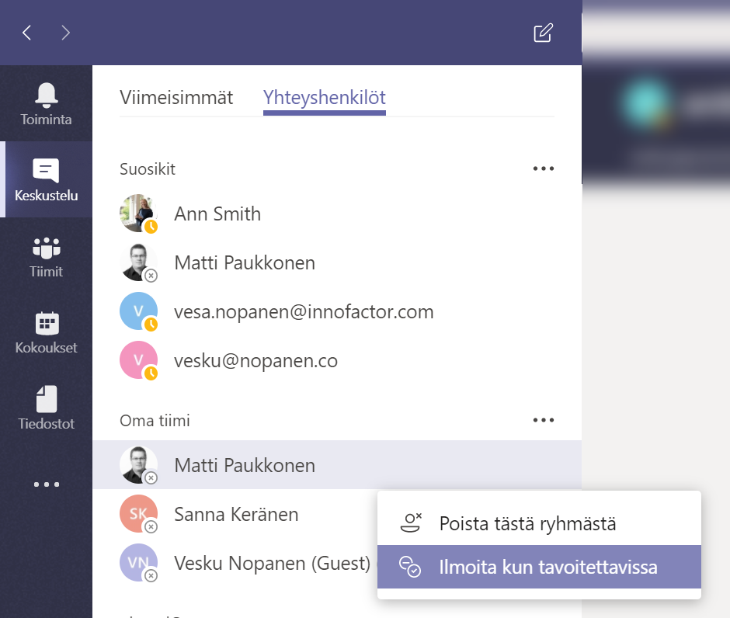Screen dimensions: 730x618
Task: Select Ilmoita kun tavoitettavissa menu option
Action: pyautogui.click(x=547, y=567)
